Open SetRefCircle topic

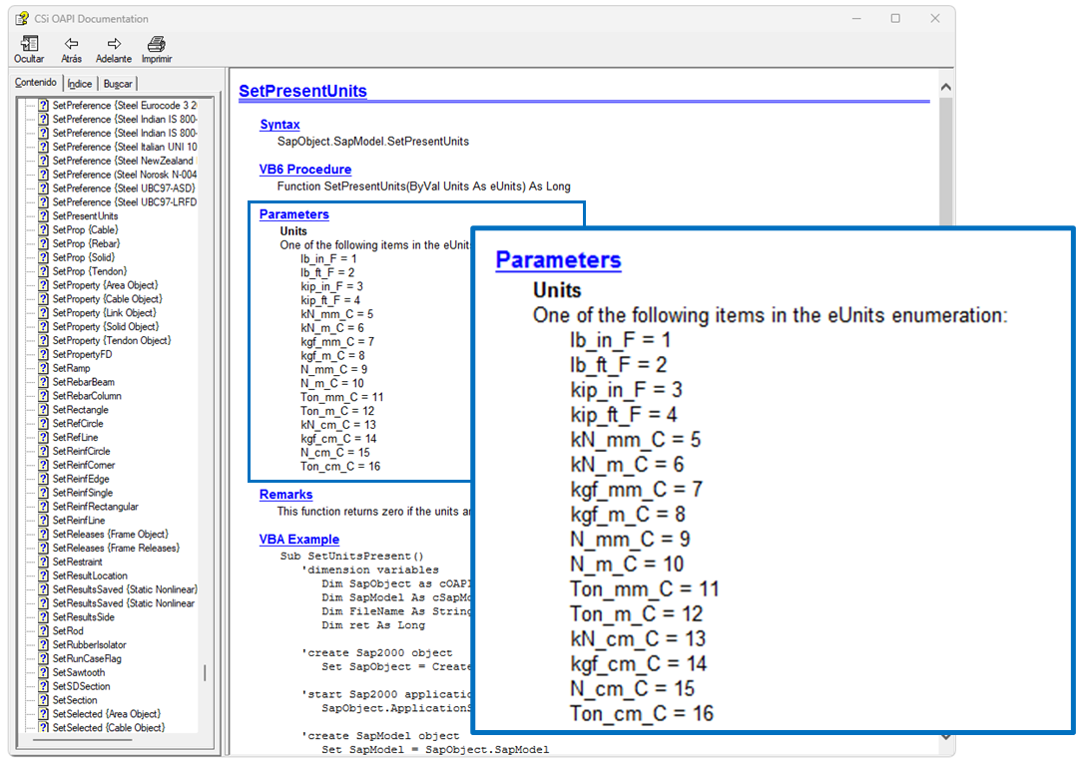click(78, 423)
